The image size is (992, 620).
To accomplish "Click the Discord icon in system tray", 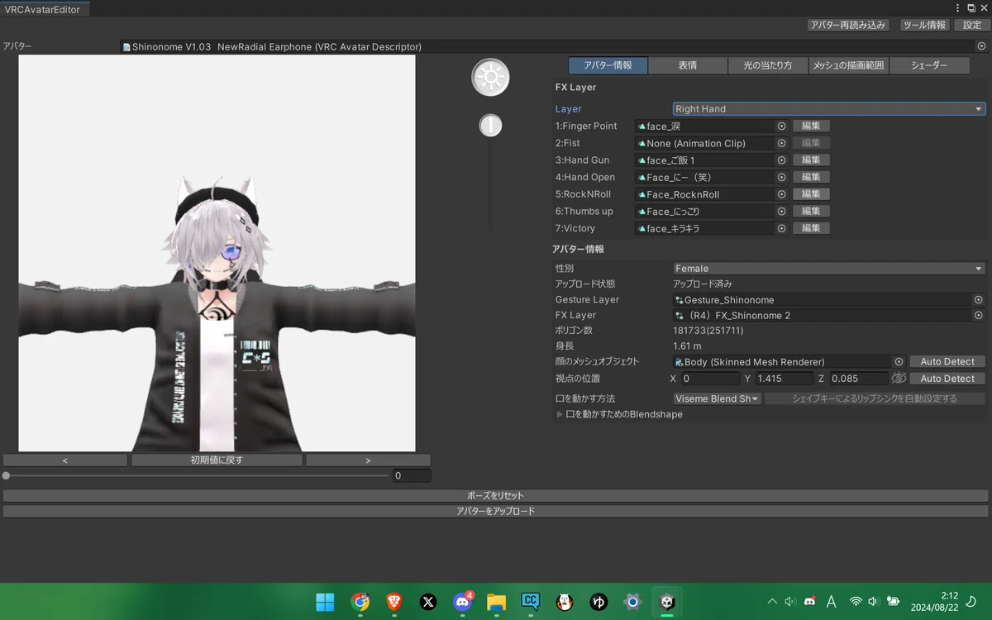I will click(x=810, y=602).
